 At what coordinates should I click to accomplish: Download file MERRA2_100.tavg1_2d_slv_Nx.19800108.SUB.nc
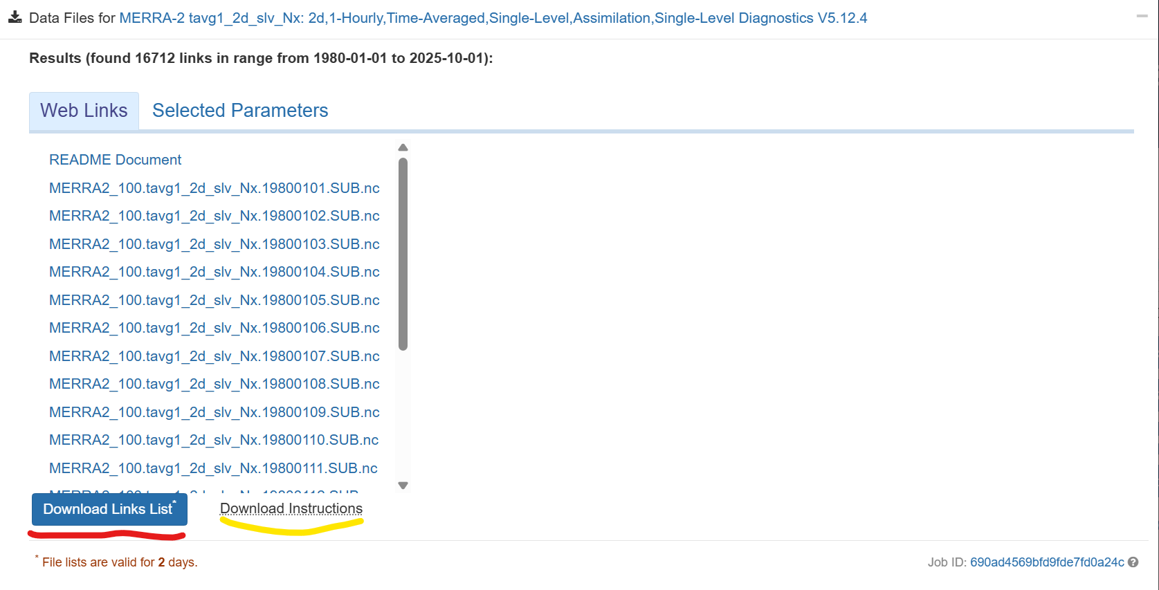[215, 384]
